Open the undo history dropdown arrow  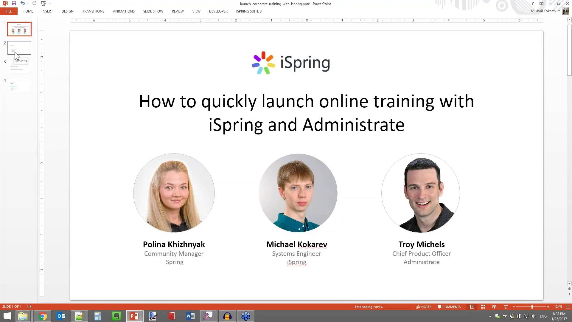(x=27, y=3)
